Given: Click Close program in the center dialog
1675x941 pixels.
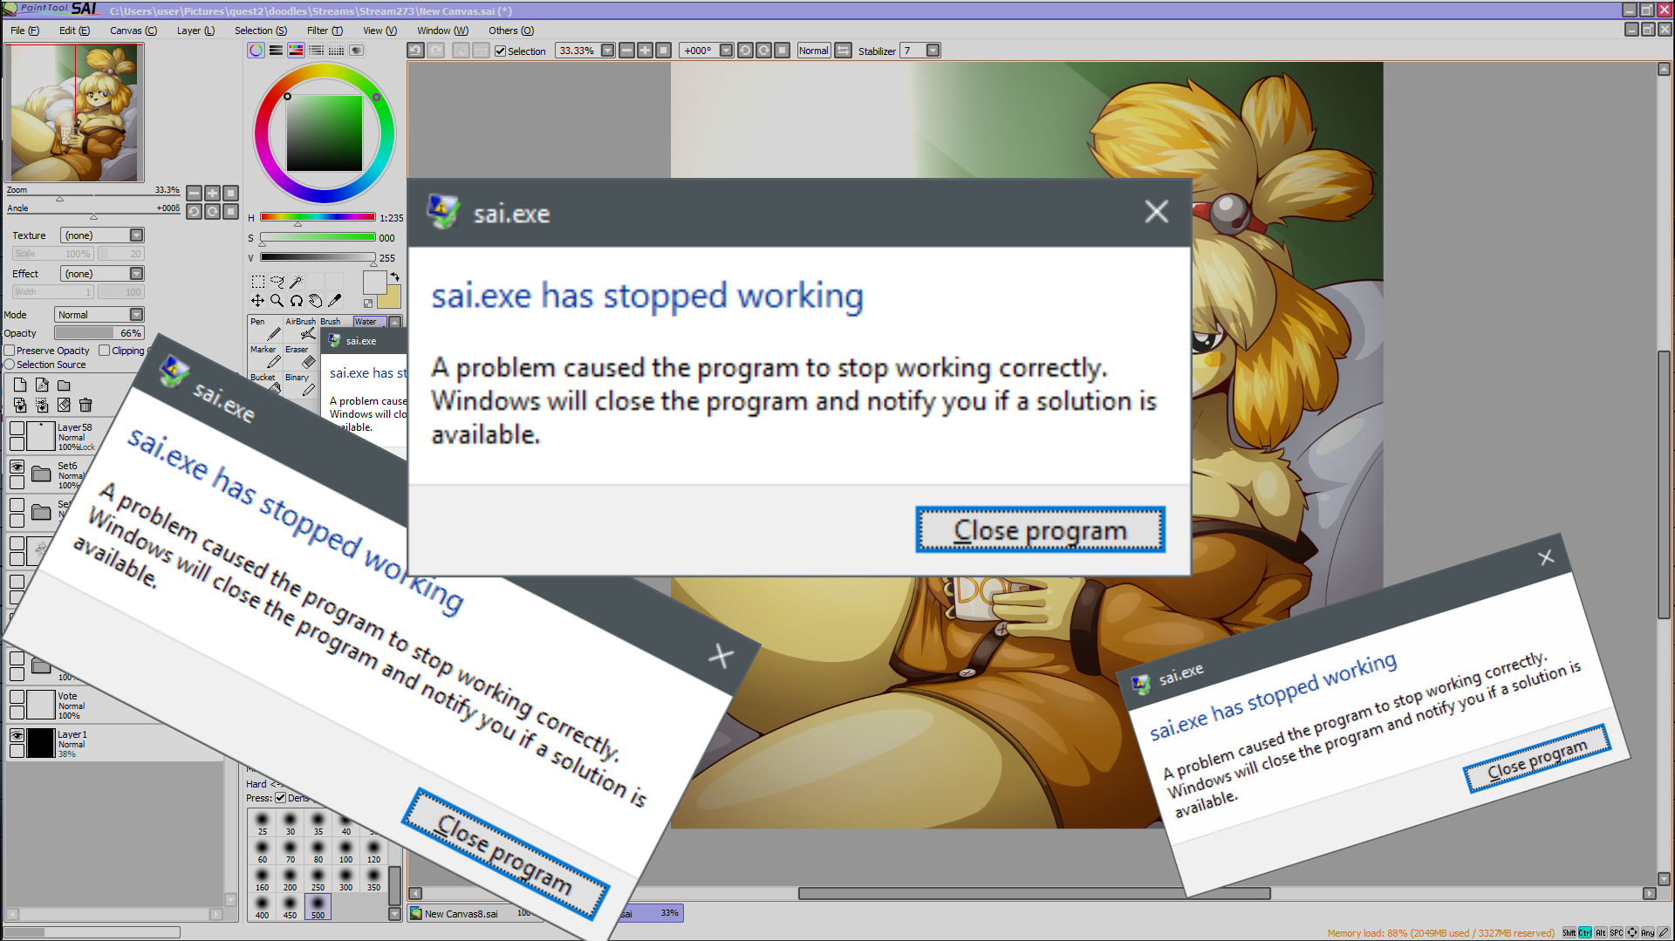Looking at the screenshot, I should [x=1040, y=530].
